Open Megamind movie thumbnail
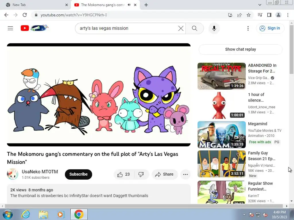 (x=221, y=135)
